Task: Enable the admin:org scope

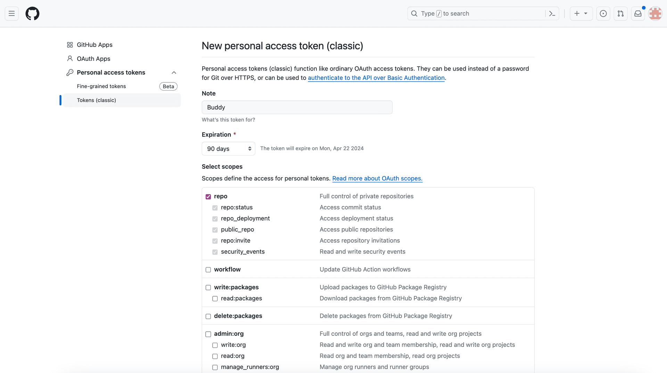Action: tap(208, 334)
